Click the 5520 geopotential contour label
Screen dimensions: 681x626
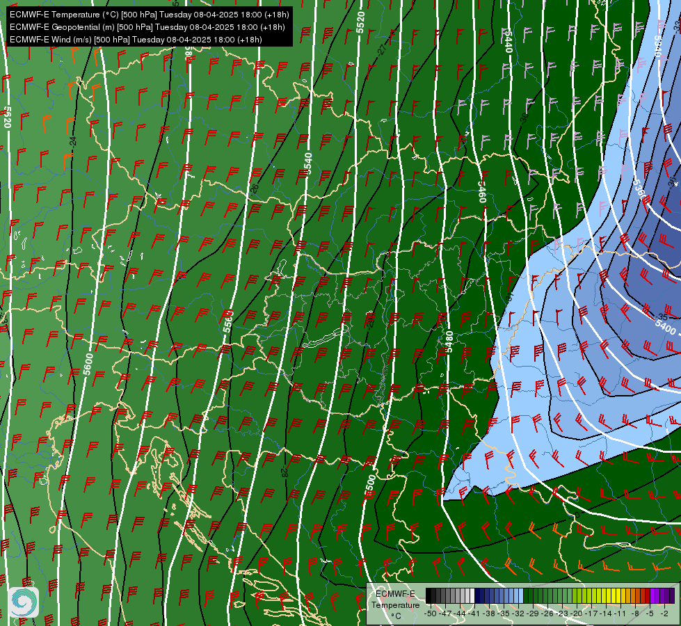pyautogui.click(x=360, y=22)
